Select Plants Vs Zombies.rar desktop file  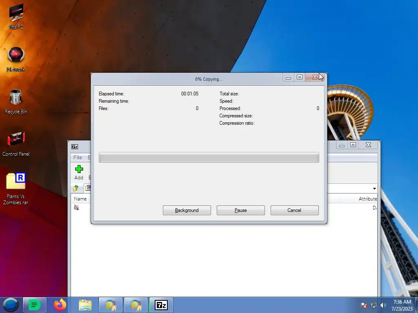(x=16, y=189)
